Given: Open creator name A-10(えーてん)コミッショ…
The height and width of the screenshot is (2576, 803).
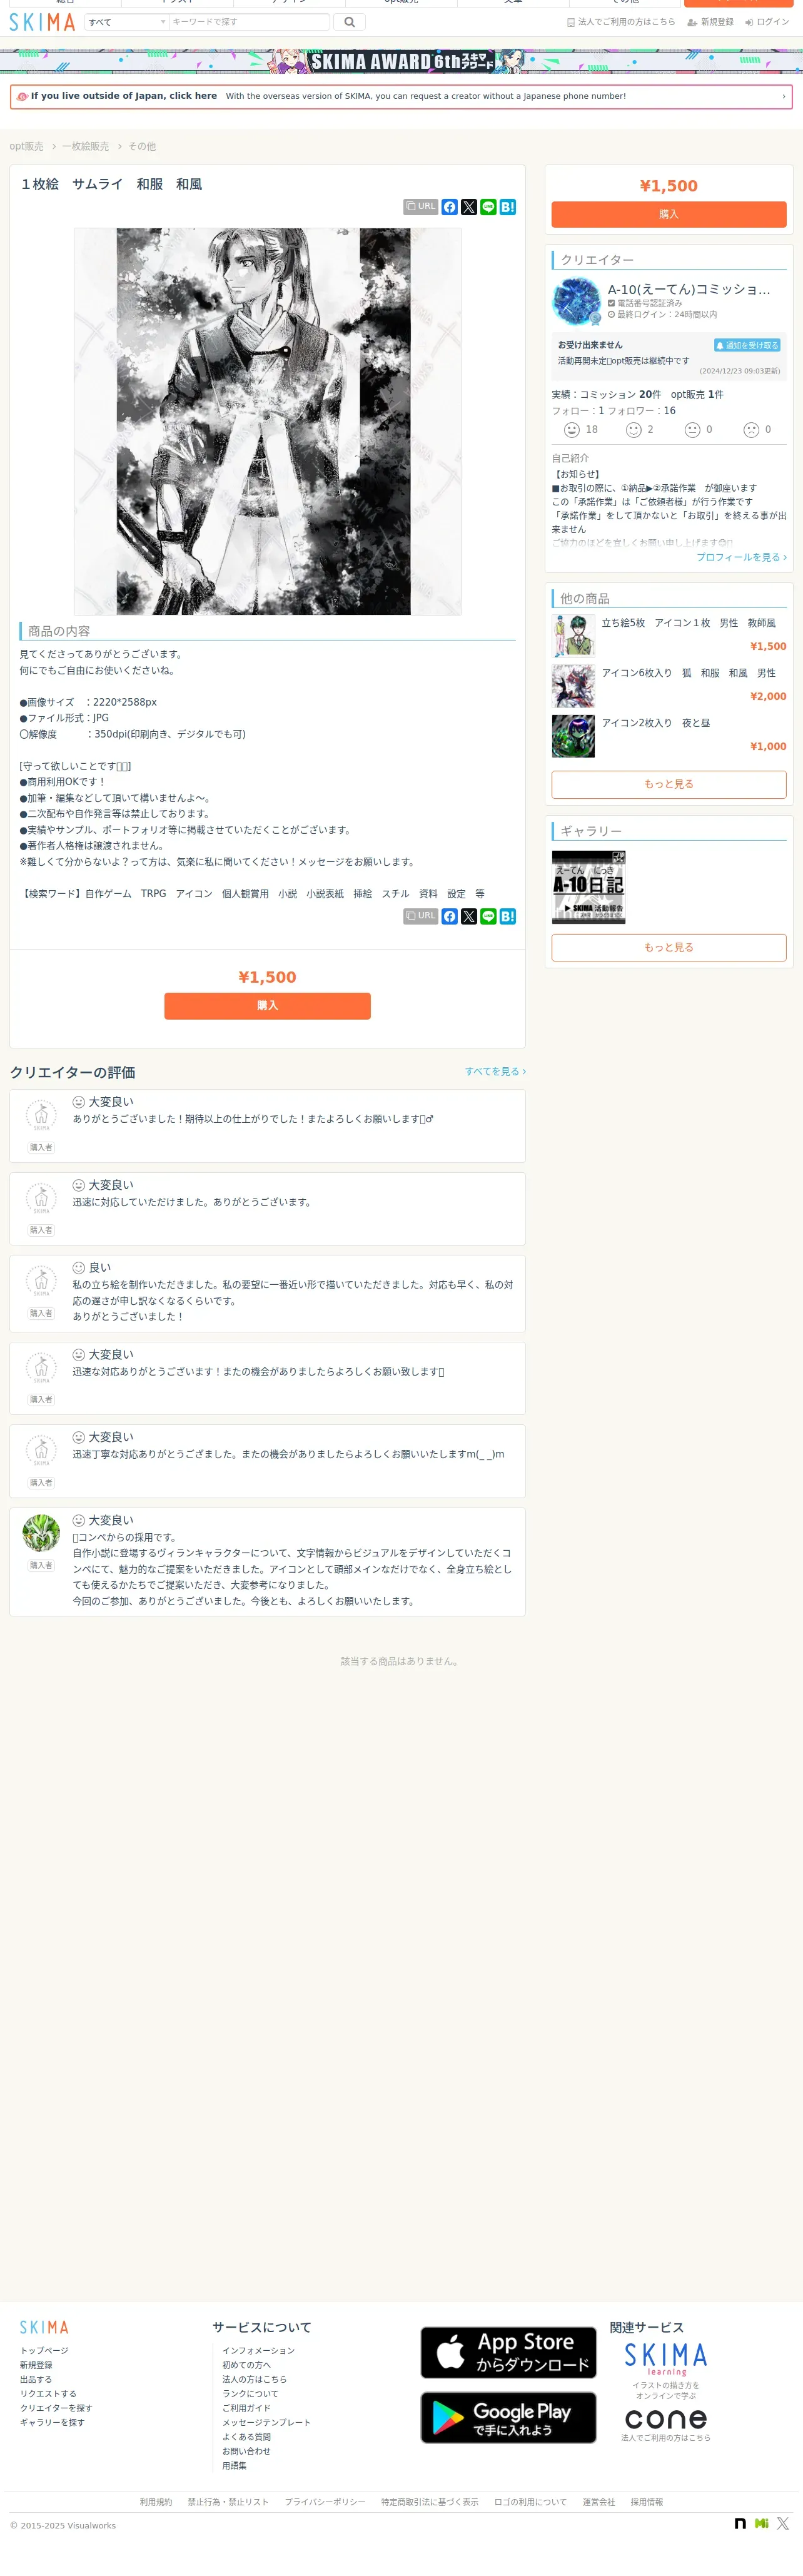Looking at the screenshot, I should 689,289.
